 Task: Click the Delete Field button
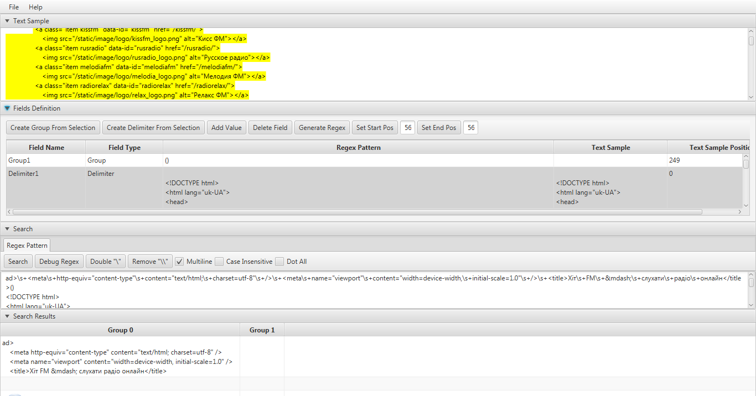coord(270,128)
